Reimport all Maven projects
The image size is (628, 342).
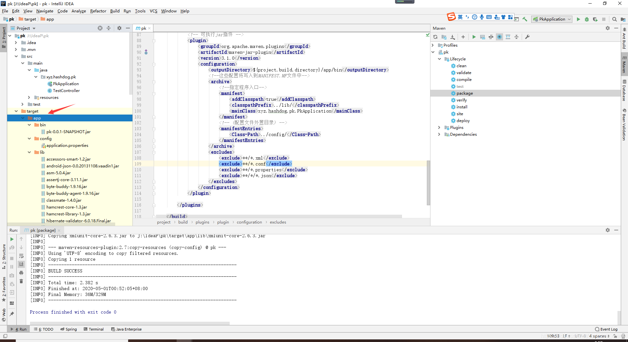point(435,37)
